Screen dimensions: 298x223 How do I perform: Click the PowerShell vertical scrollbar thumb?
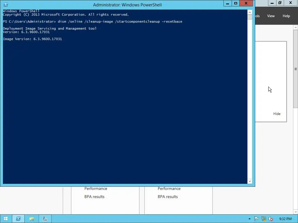click(x=250, y=17)
